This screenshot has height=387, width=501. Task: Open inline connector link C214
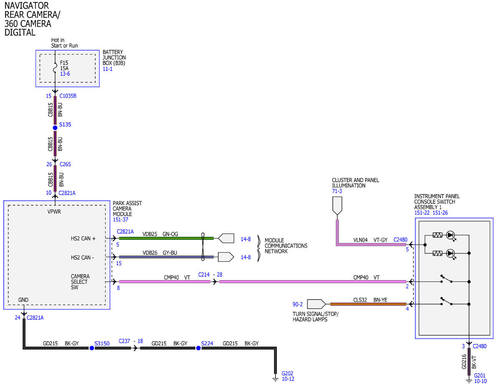(204, 275)
